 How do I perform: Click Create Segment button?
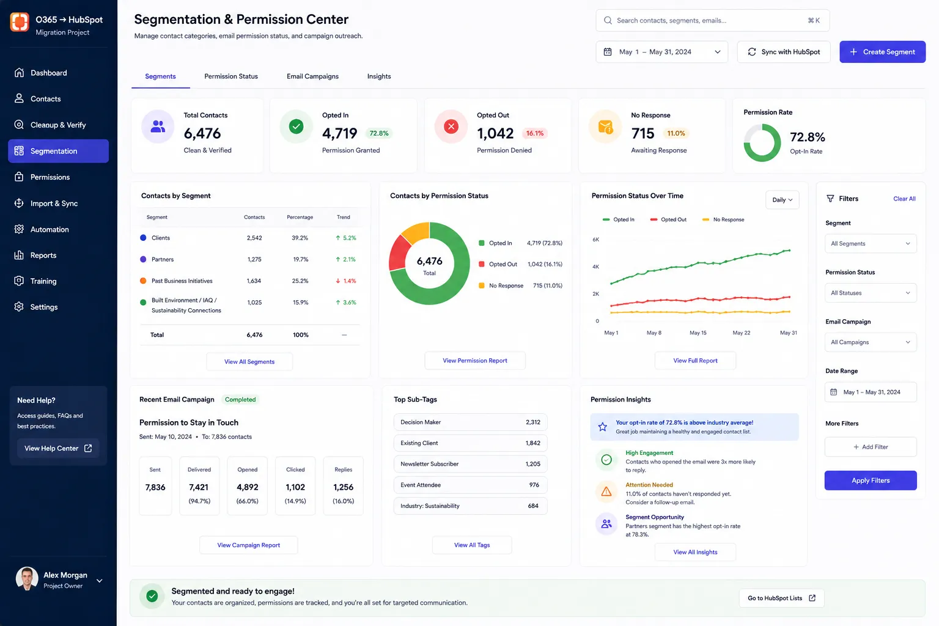coord(882,52)
